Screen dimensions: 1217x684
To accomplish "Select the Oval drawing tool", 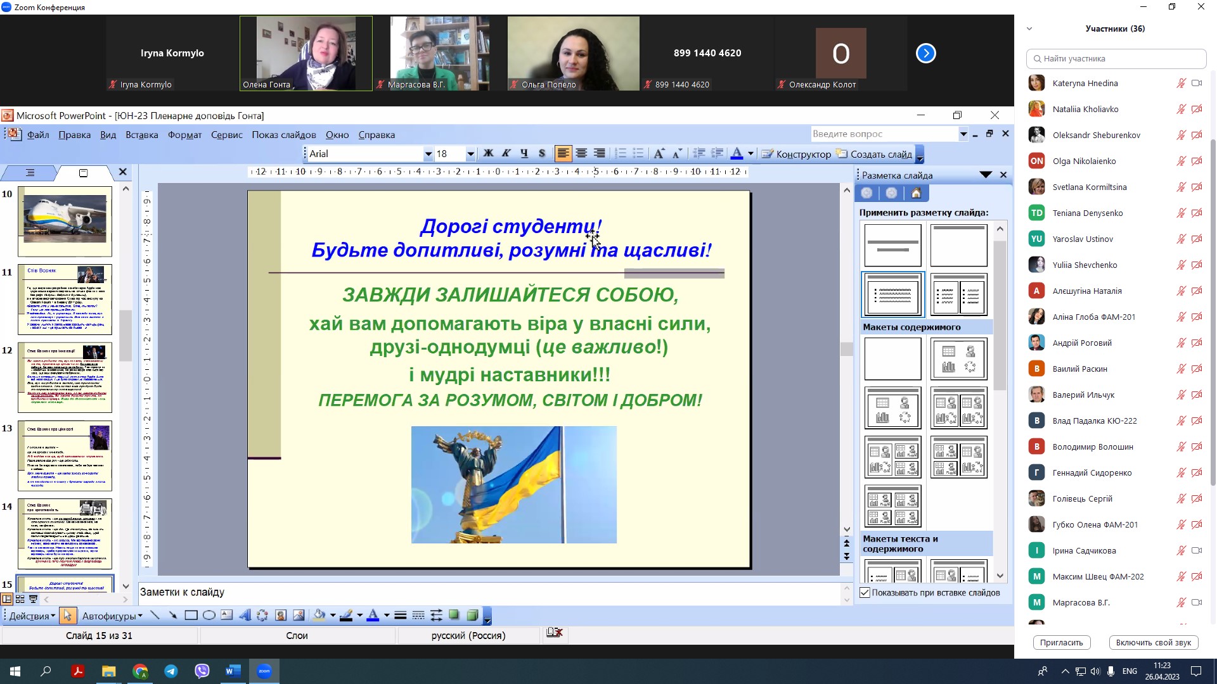I will tap(209, 616).
